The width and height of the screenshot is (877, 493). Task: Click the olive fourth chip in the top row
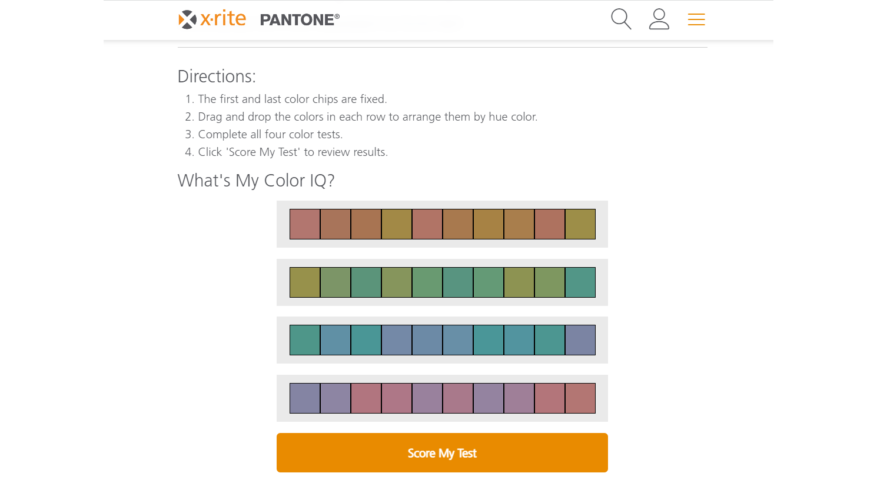coord(397,224)
